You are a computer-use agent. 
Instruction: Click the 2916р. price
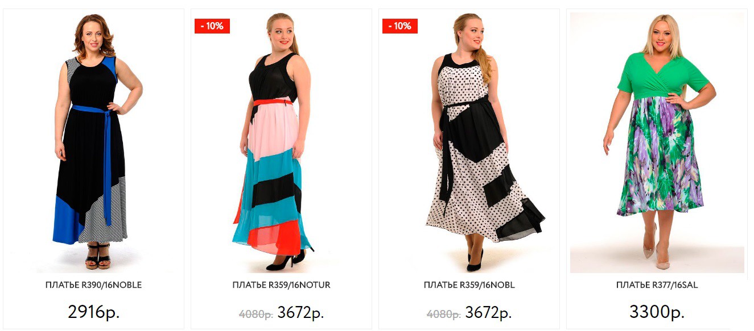tap(94, 312)
